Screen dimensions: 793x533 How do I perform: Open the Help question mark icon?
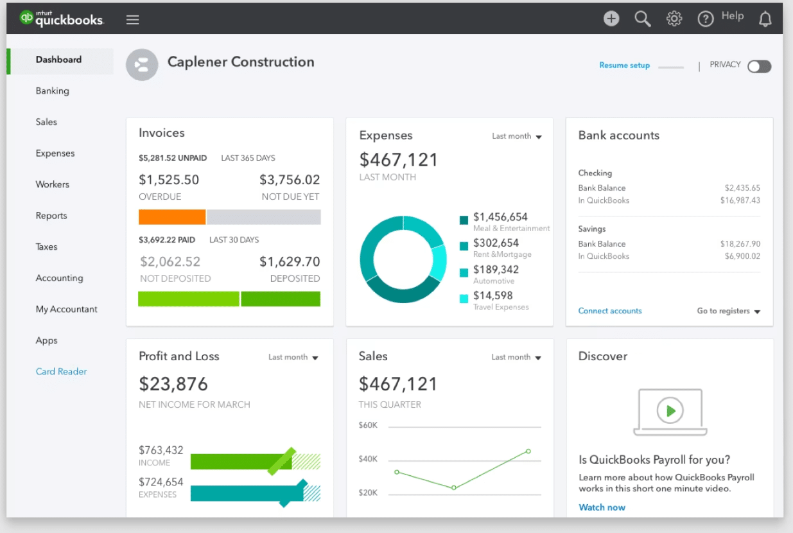[x=704, y=18]
